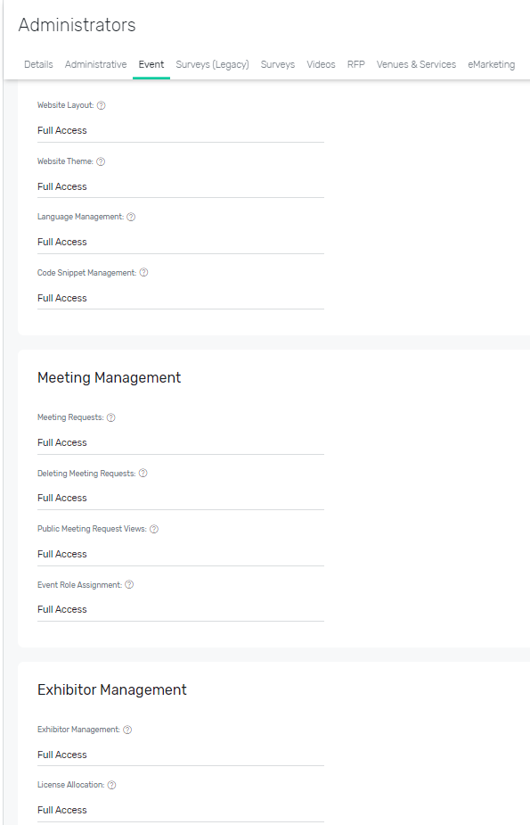The width and height of the screenshot is (530, 825).
Task: Click help icon beside Website Layout
Action: 102,105
